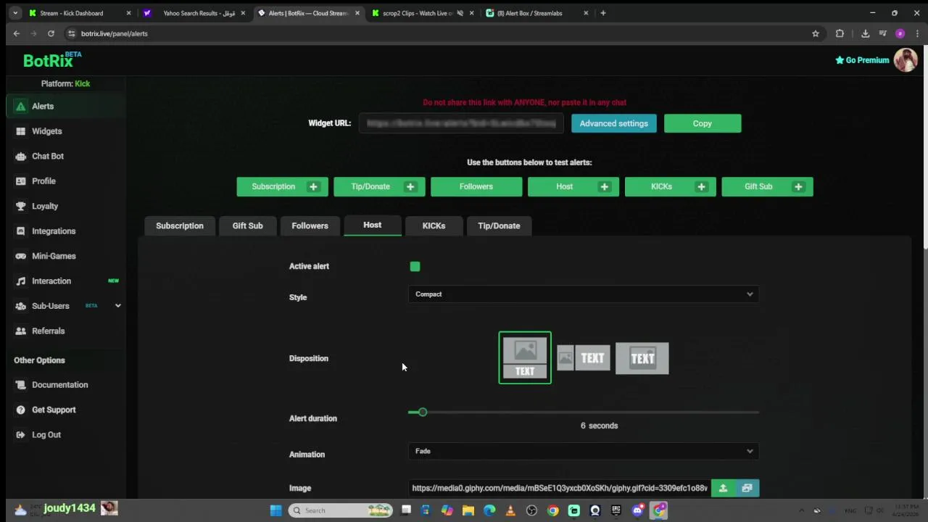Viewport: 928px width, 522px height.
Task: Open Mini-Games gamepad icon
Action: [20, 256]
